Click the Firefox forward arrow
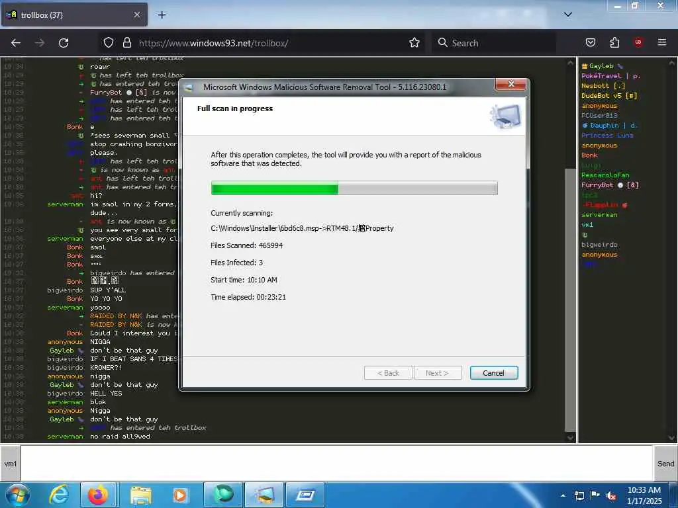The width and height of the screenshot is (678, 508). tap(40, 43)
